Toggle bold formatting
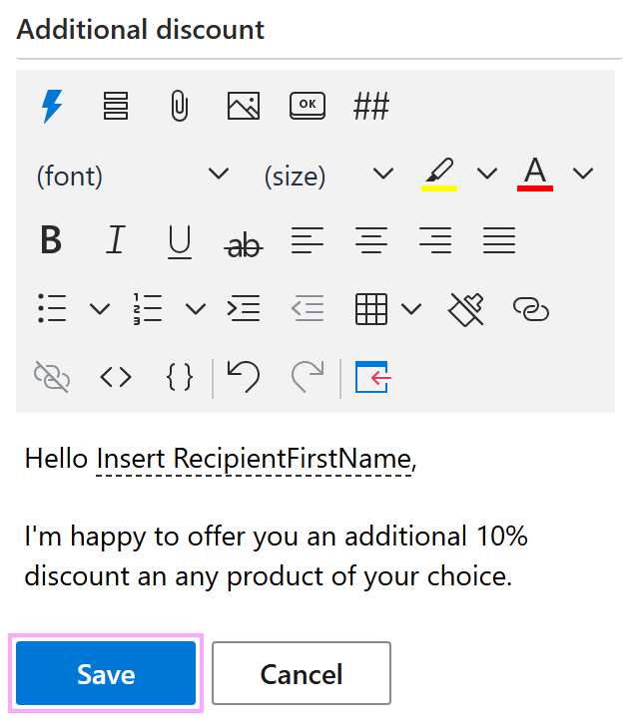Viewport: 637px width, 722px height. click(51, 241)
